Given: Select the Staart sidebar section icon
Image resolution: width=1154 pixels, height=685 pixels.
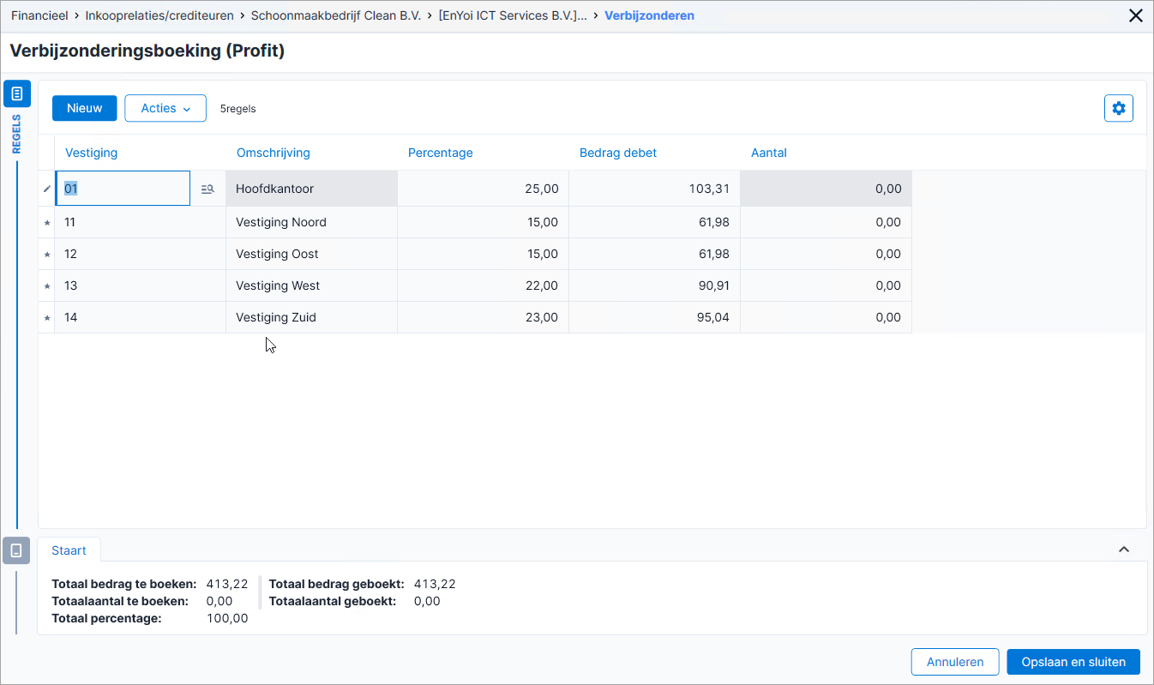Looking at the screenshot, I should [x=17, y=550].
